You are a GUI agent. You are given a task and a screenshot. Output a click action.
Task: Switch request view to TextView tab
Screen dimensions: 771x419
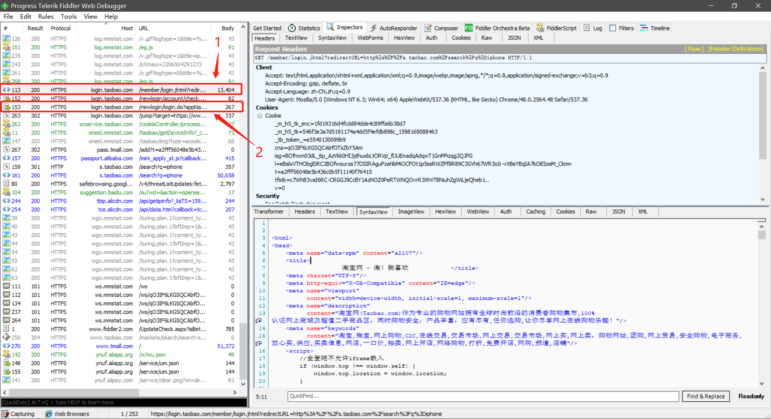296,38
